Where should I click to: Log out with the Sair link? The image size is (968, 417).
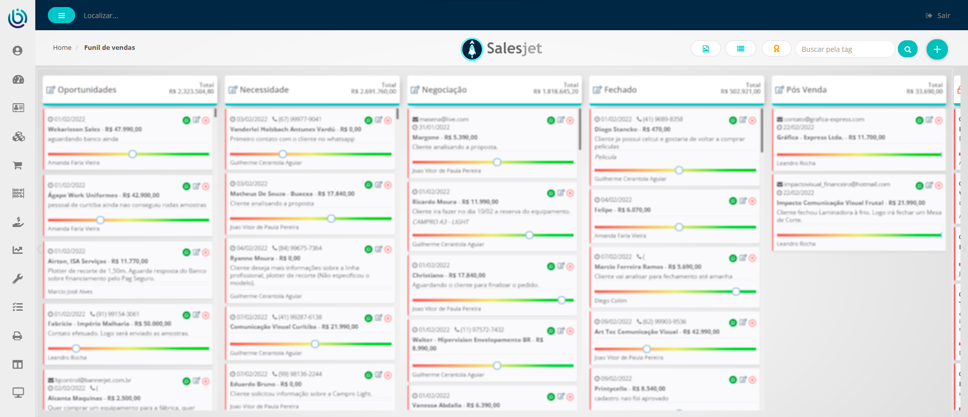938,16
